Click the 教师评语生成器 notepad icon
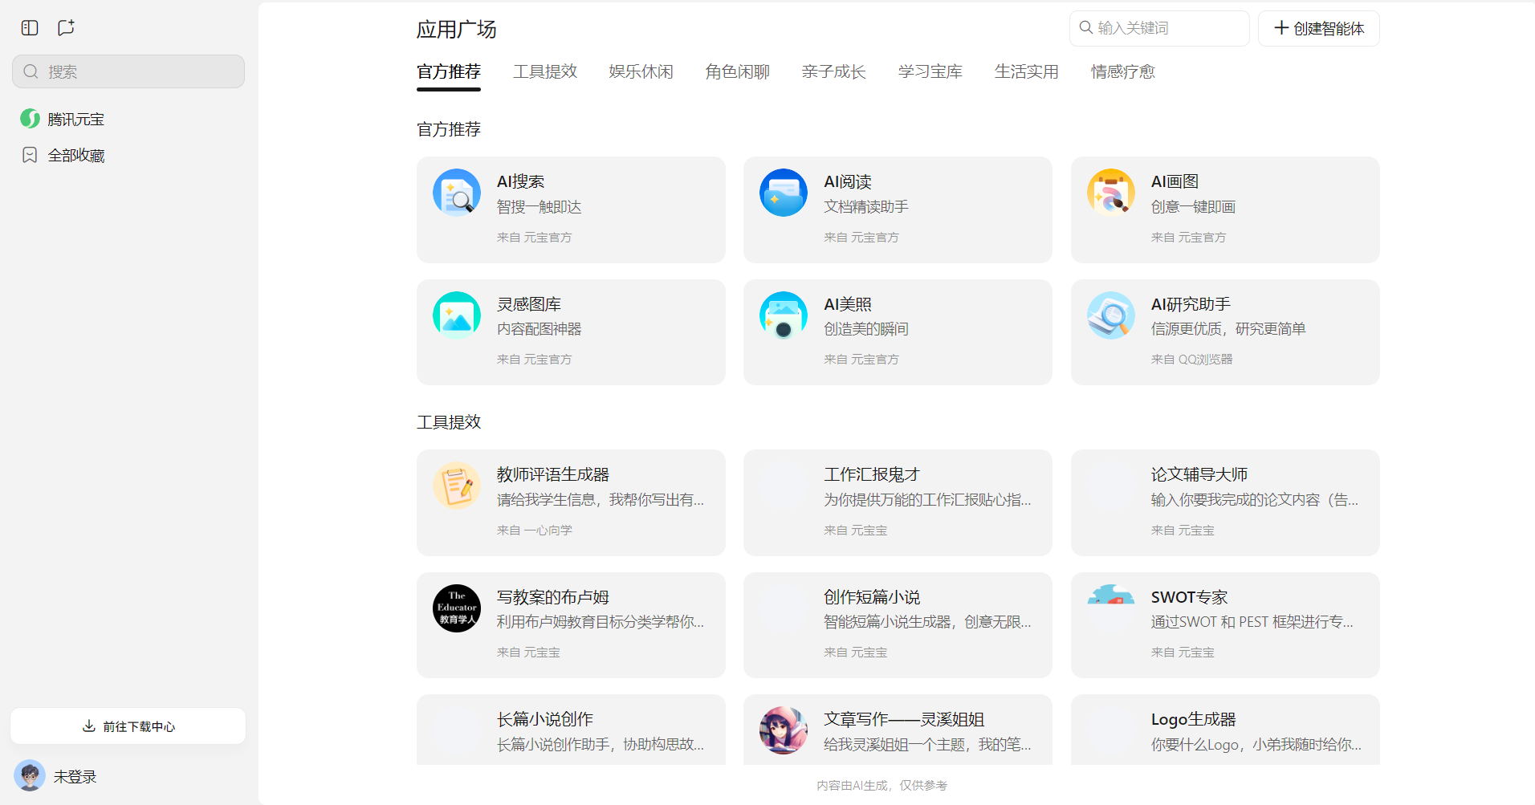 coord(456,486)
